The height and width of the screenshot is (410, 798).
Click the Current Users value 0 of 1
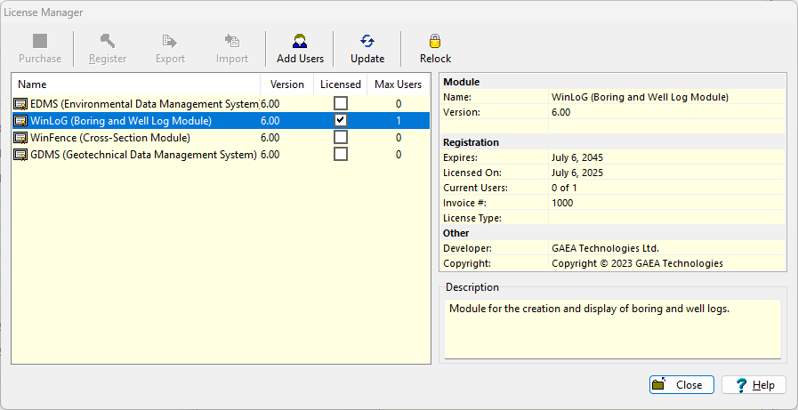point(564,189)
